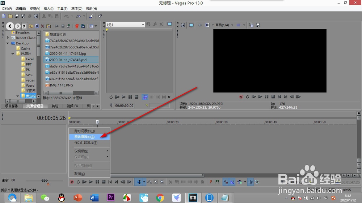Viewport: 362px width, 203px height.
Task: Click the Insert Marker orange flag icon
Action: (x=211, y=182)
